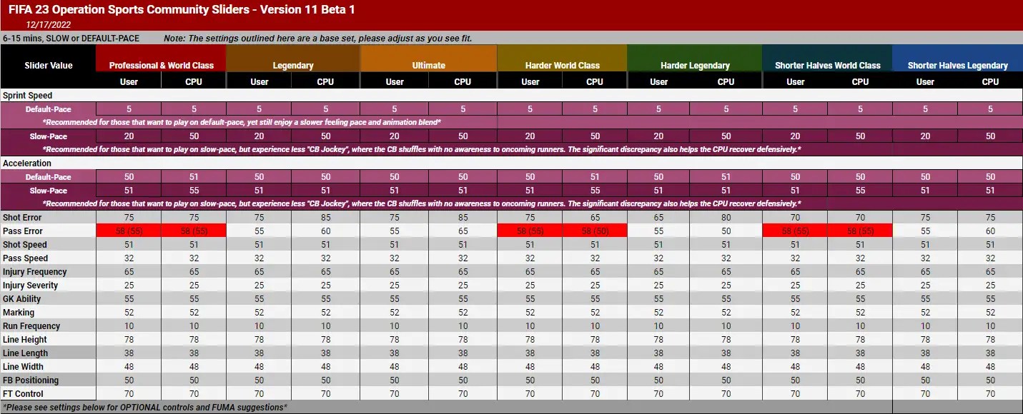Click the red '58 (50)' Pass Error cell
This screenshot has height=414, width=1023.
[x=595, y=231]
